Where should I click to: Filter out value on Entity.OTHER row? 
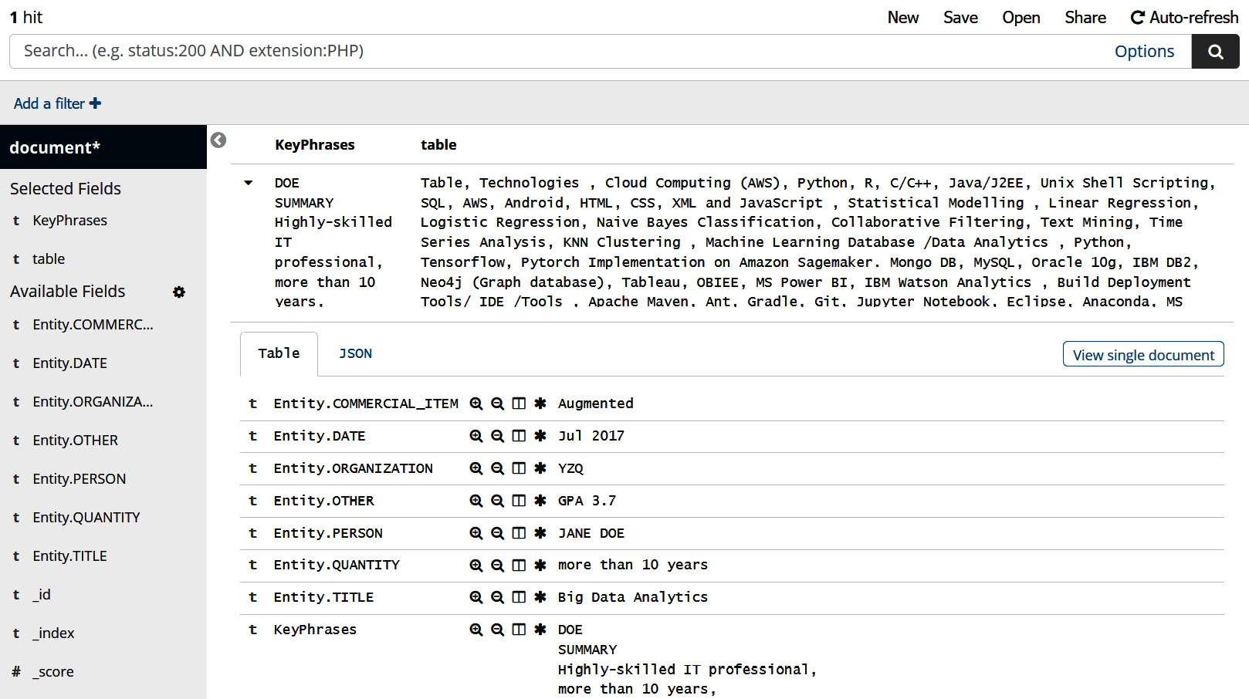498,501
